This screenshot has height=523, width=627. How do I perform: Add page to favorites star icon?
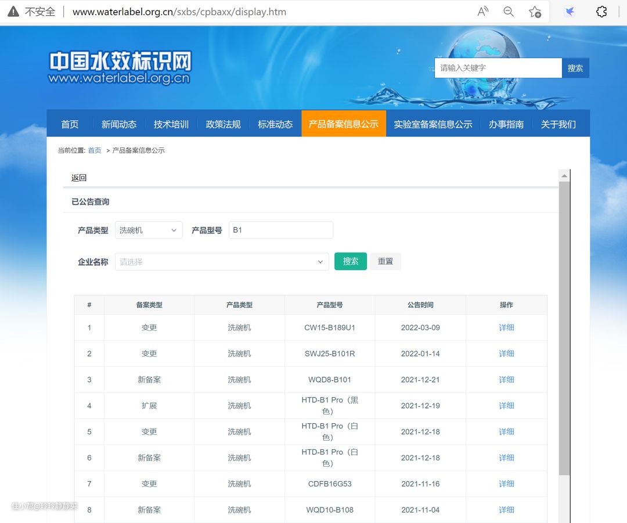535,12
